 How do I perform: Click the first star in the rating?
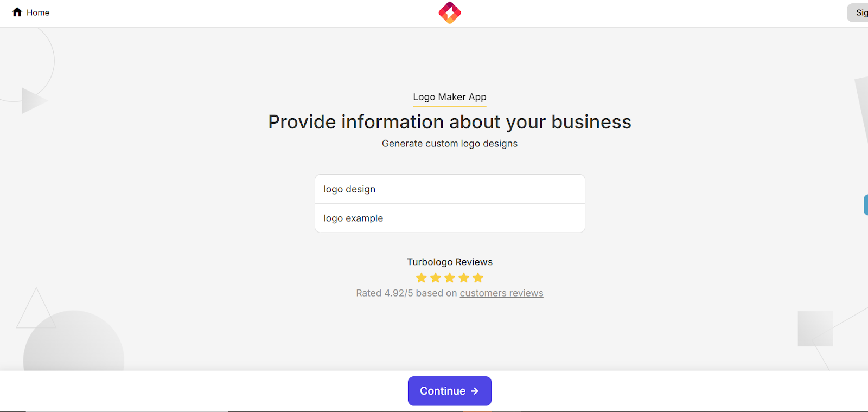coord(422,278)
